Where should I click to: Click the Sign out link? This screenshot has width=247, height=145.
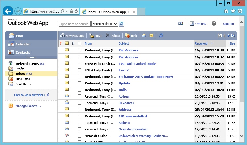click(x=228, y=24)
